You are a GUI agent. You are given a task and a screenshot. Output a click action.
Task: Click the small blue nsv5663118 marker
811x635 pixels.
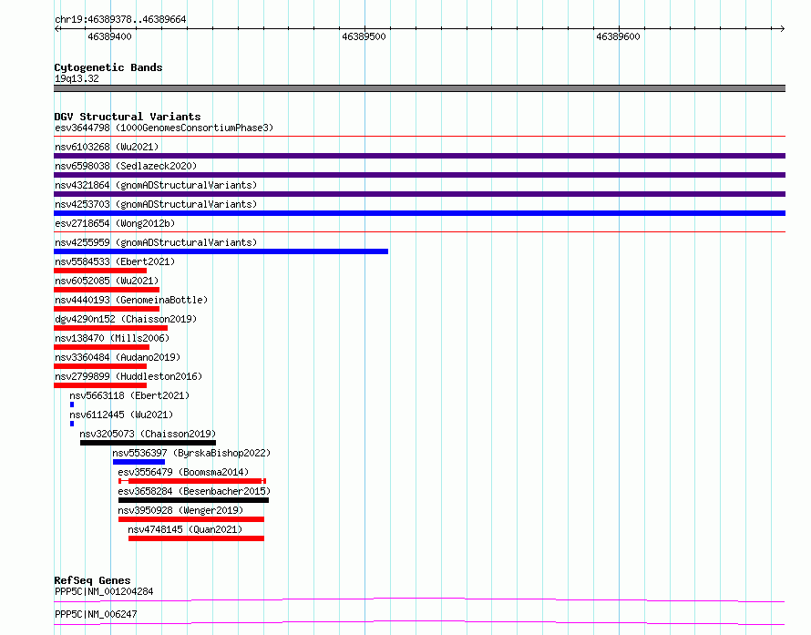tap(72, 405)
